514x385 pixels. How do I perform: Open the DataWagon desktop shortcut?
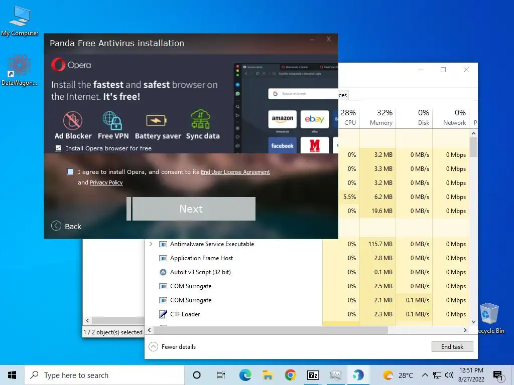click(x=20, y=70)
